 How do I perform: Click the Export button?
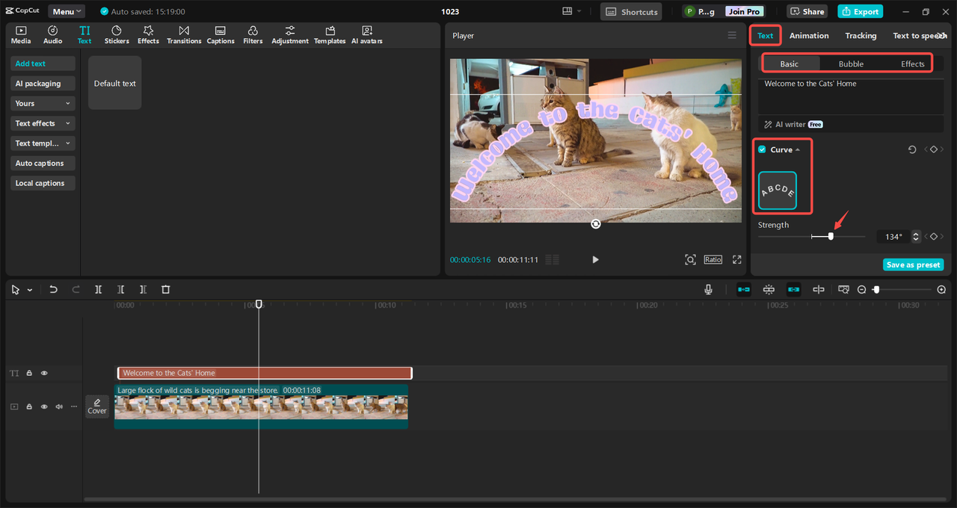[860, 12]
